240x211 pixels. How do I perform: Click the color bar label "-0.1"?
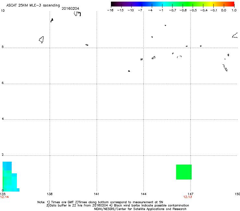point(214,10)
